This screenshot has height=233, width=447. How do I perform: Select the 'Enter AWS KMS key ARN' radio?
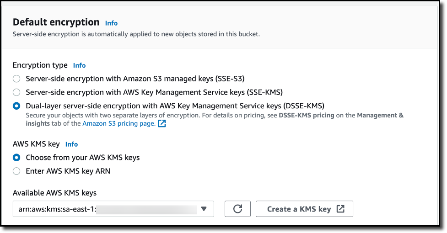tap(16, 171)
